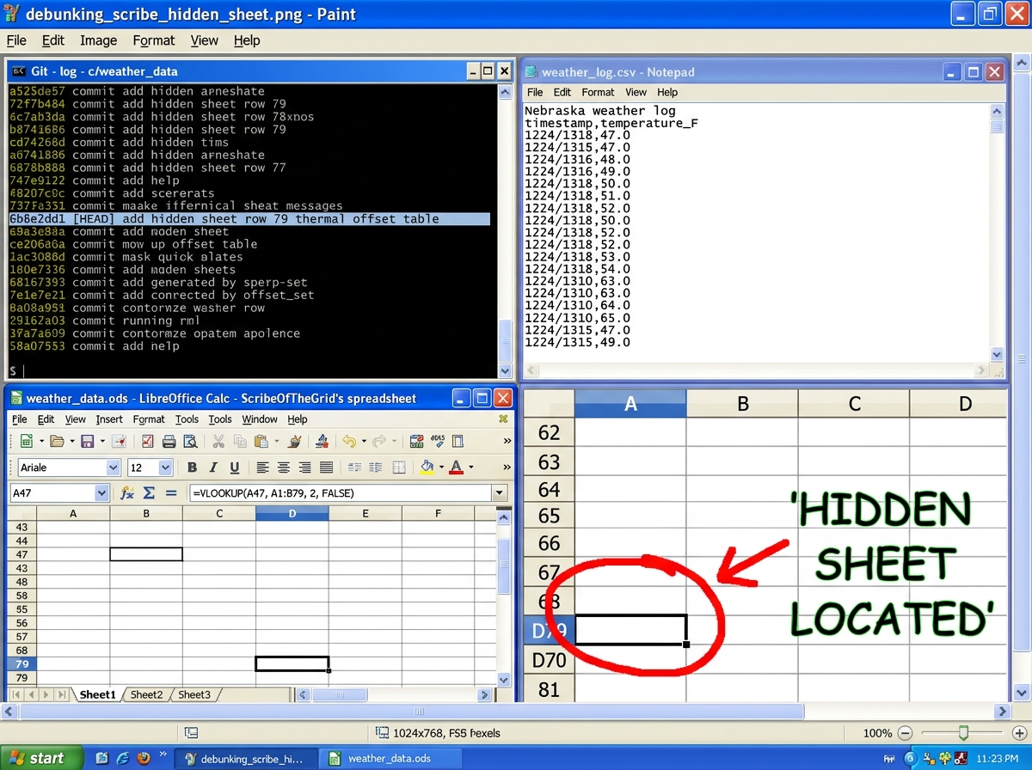Click the Clone Formatting paintbrush icon

click(294, 442)
